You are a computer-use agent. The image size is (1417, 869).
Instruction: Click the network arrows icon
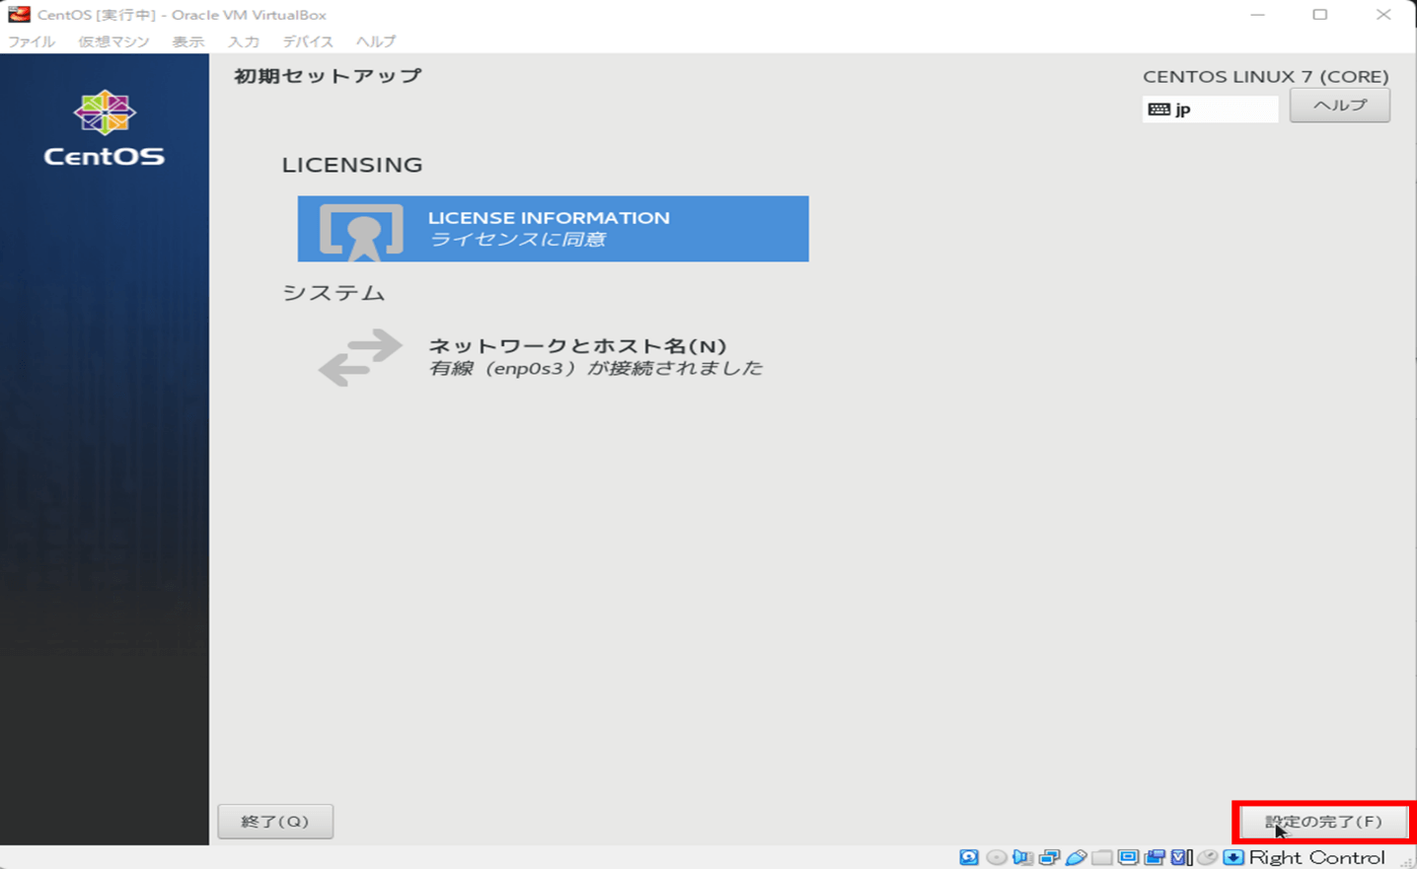click(x=360, y=357)
